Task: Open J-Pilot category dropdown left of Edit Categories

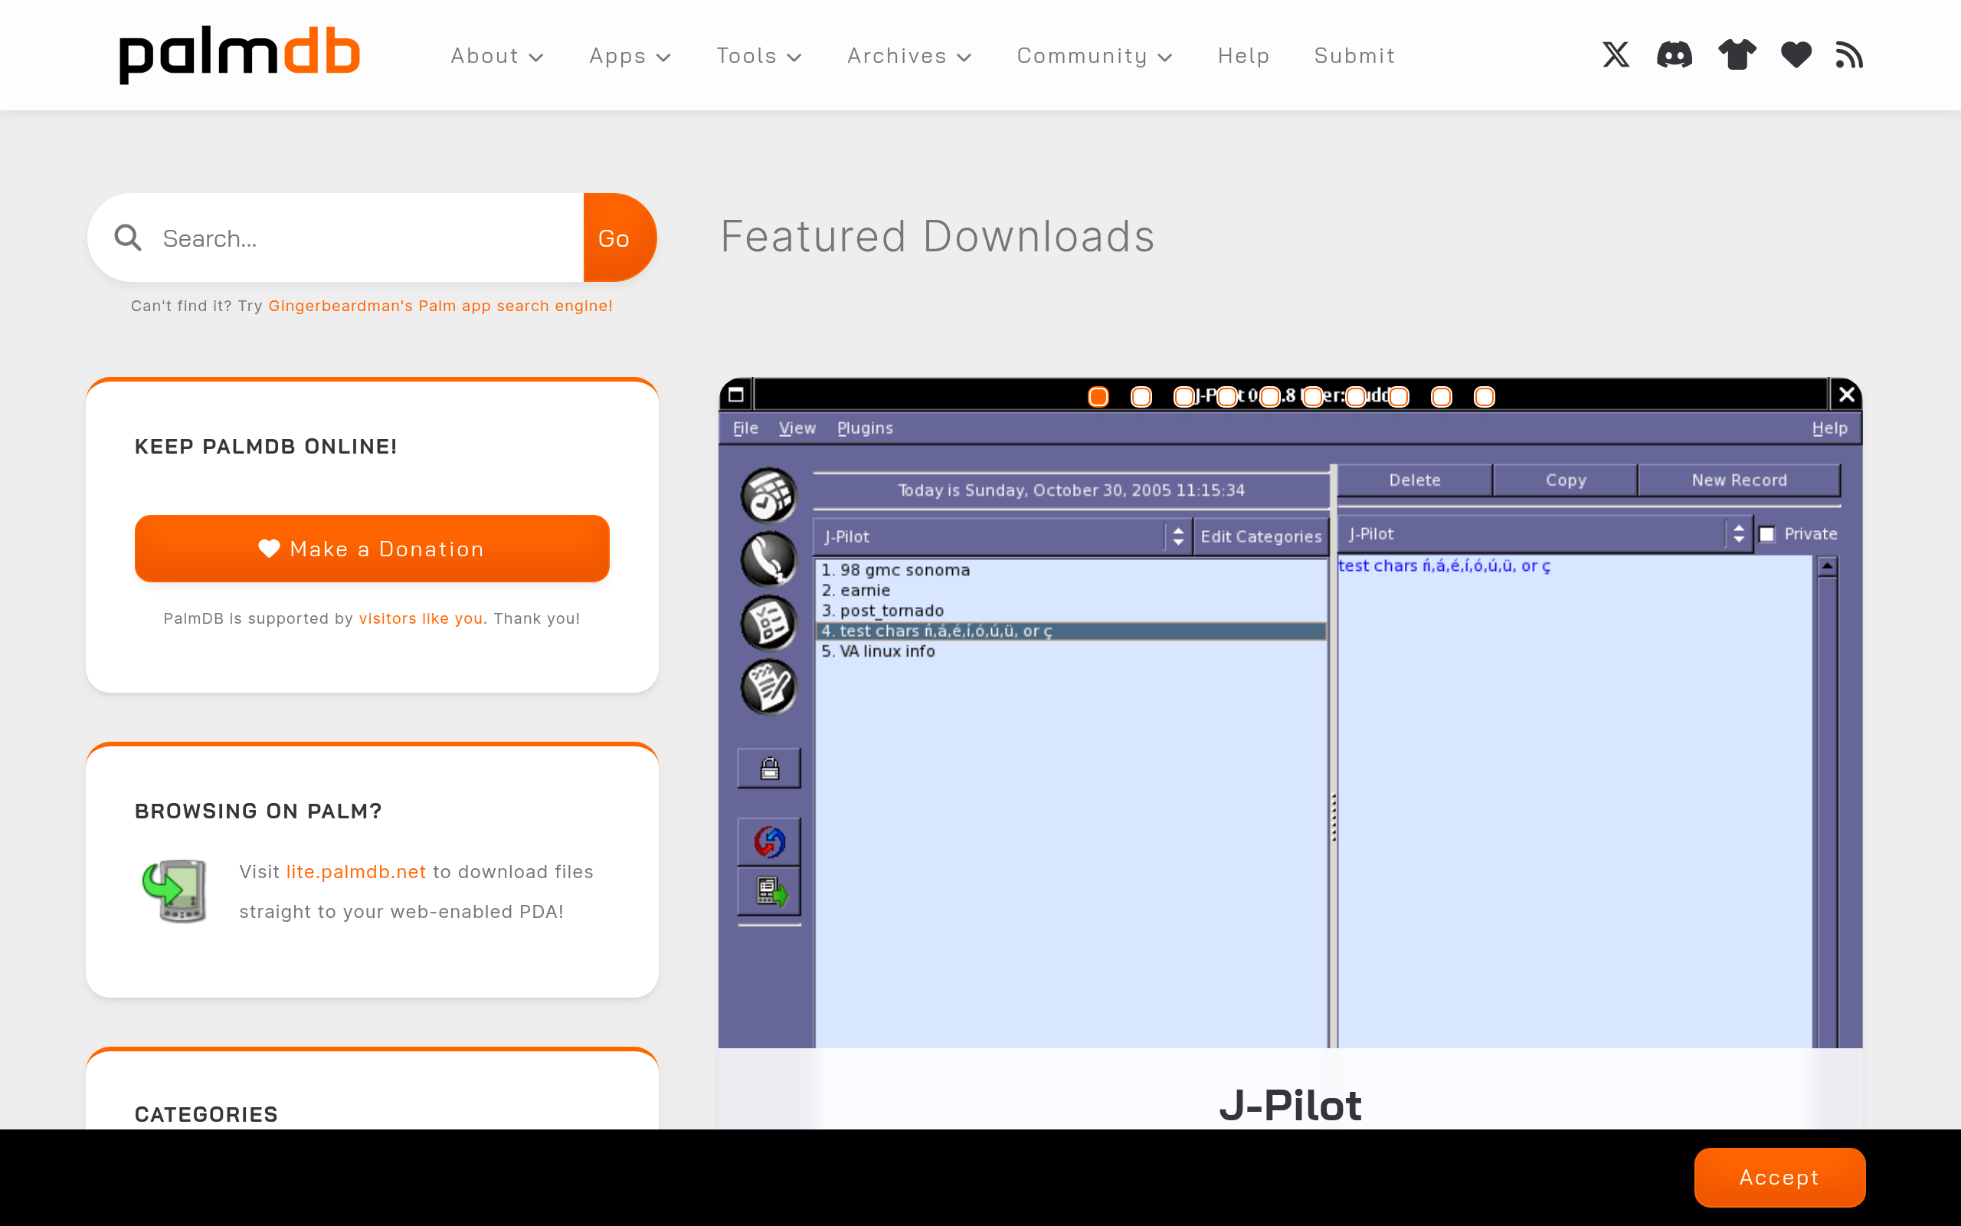Action: point(1003,537)
